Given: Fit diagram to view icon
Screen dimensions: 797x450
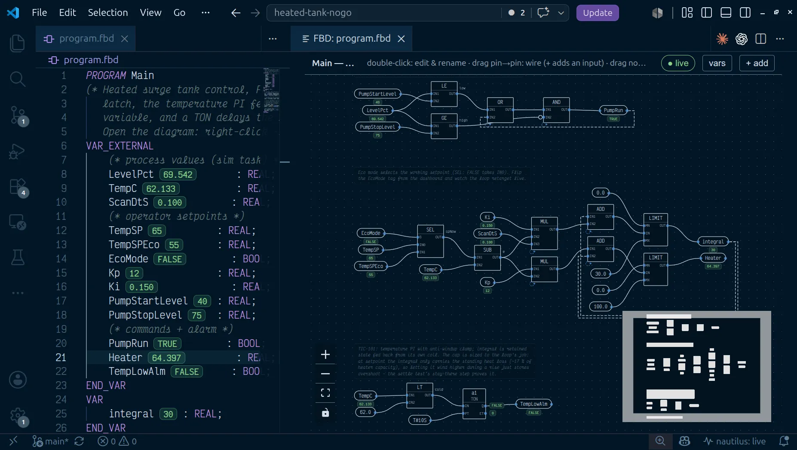Looking at the screenshot, I should pyautogui.click(x=325, y=393).
